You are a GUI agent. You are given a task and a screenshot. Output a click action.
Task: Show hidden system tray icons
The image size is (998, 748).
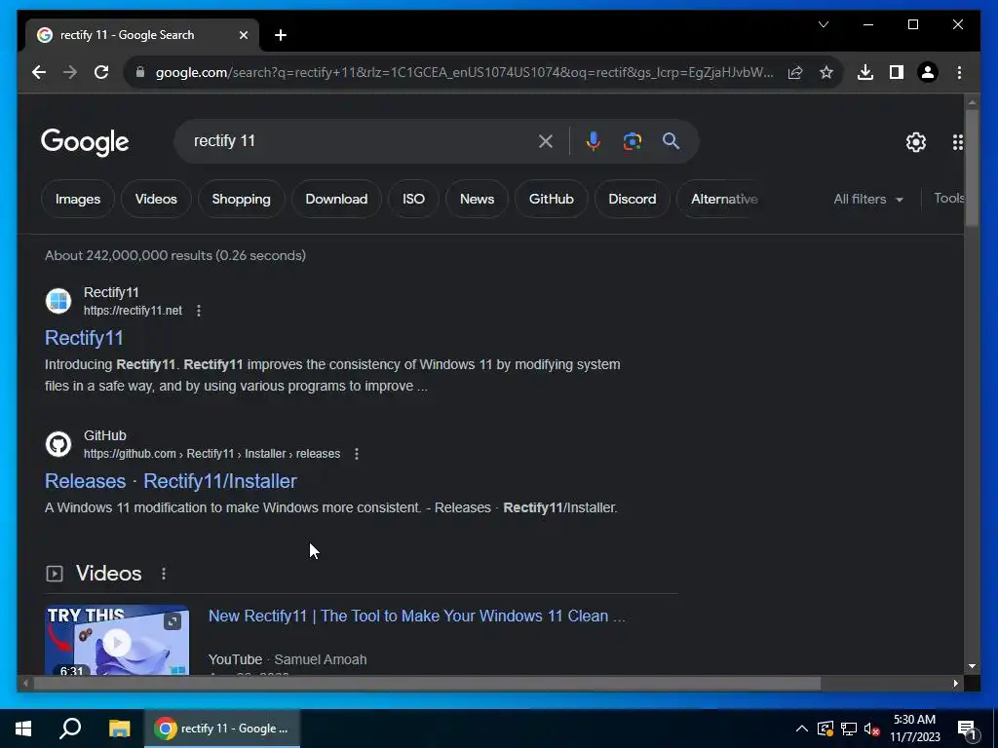[802, 729]
